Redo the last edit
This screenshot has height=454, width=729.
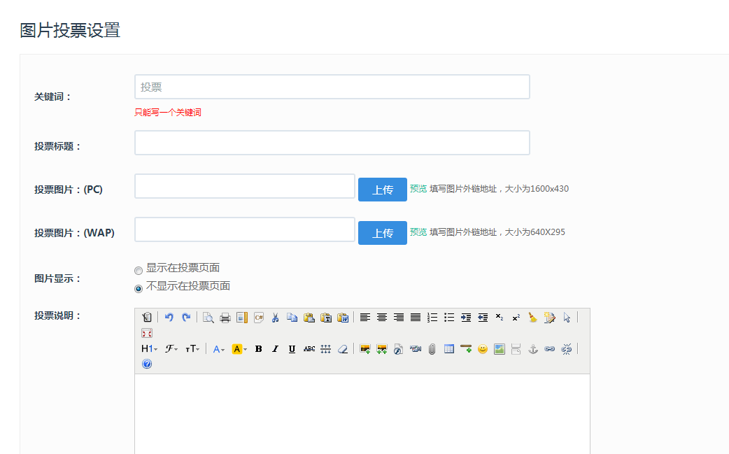point(186,318)
